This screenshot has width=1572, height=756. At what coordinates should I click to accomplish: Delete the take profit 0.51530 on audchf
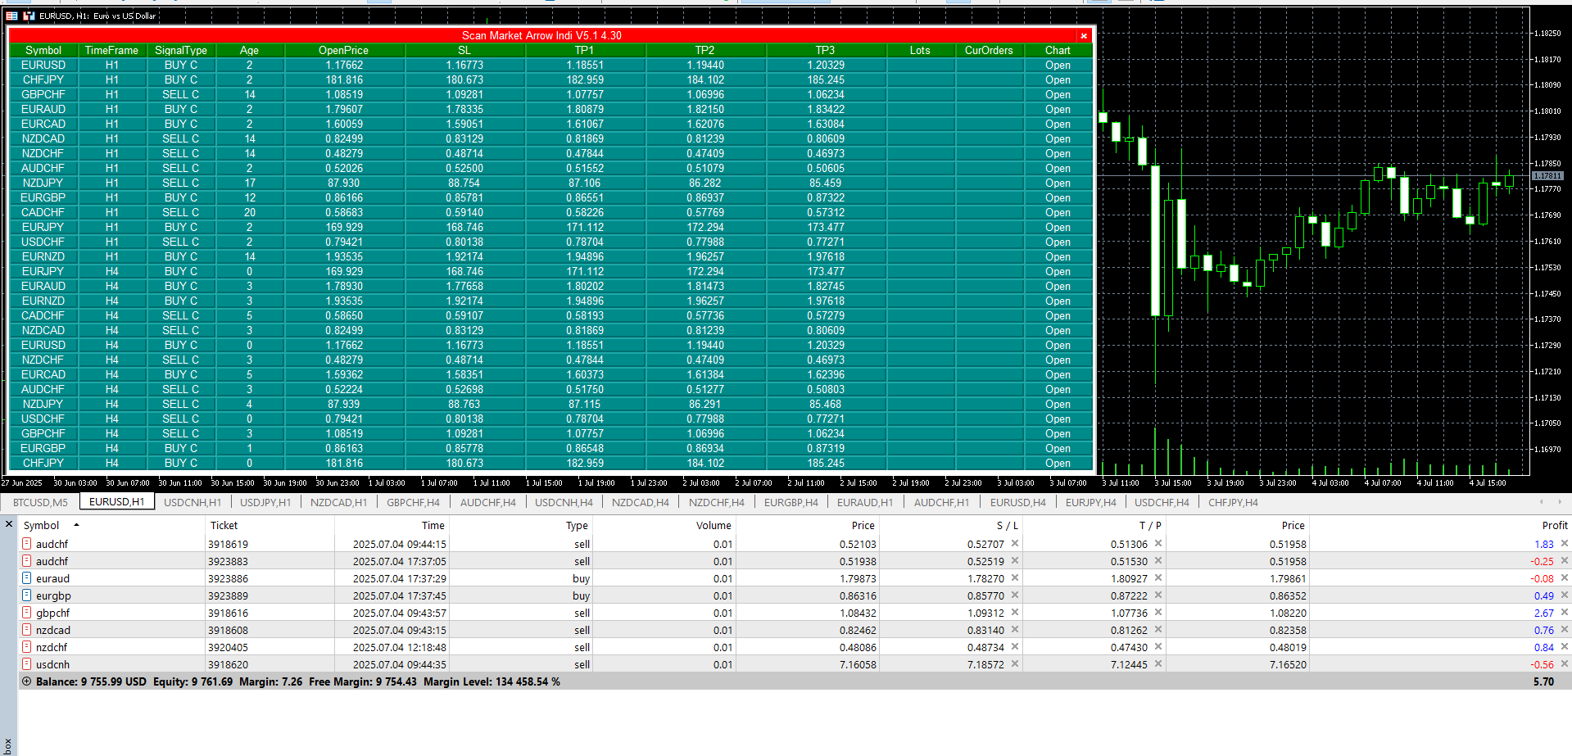pos(1158,561)
